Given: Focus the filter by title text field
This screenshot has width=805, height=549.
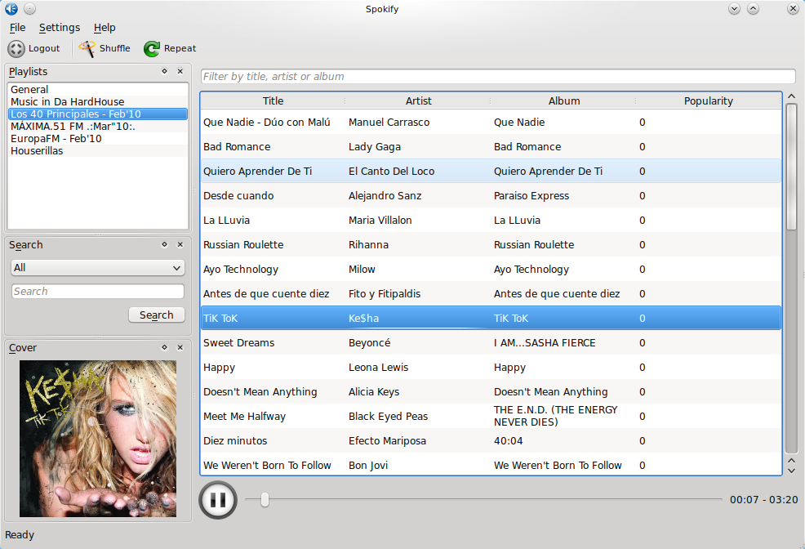Looking at the screenshot, I should coord(497,77).
